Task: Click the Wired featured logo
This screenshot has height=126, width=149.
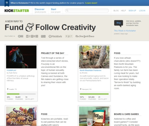Action: point(32,36)
